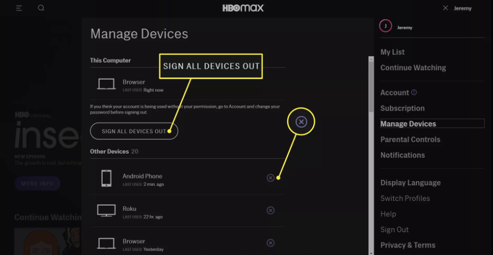Screen dimensions: 493x255
Task: Click the Jeremy profile avatar circle
Action: [x=386, y=26]
